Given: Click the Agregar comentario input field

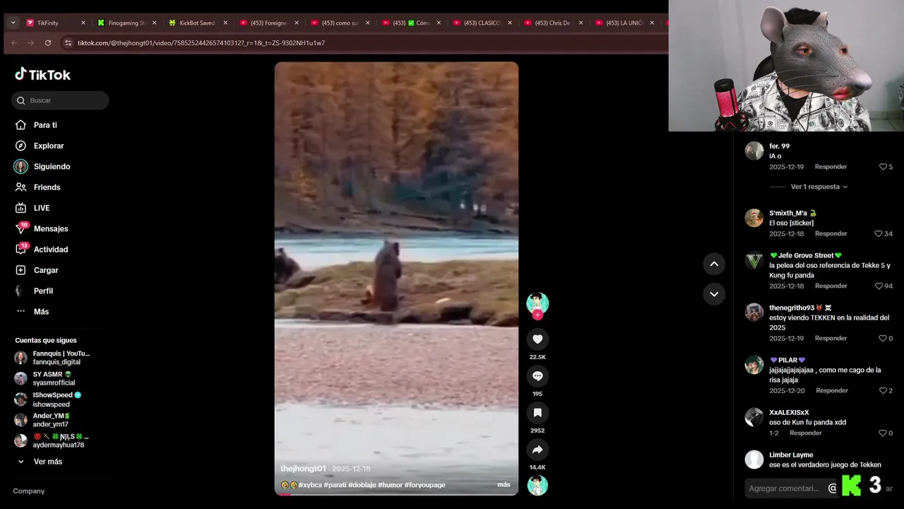Looking at the screenshot, I should point(784,488).
